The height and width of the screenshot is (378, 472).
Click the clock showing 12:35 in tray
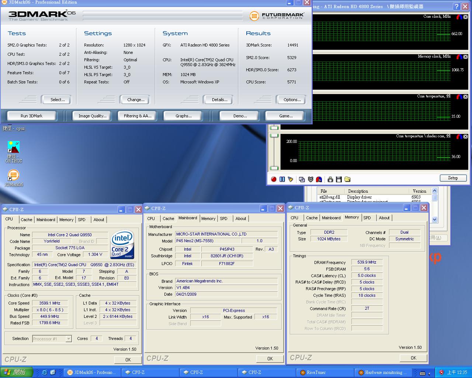click(457, 372)
